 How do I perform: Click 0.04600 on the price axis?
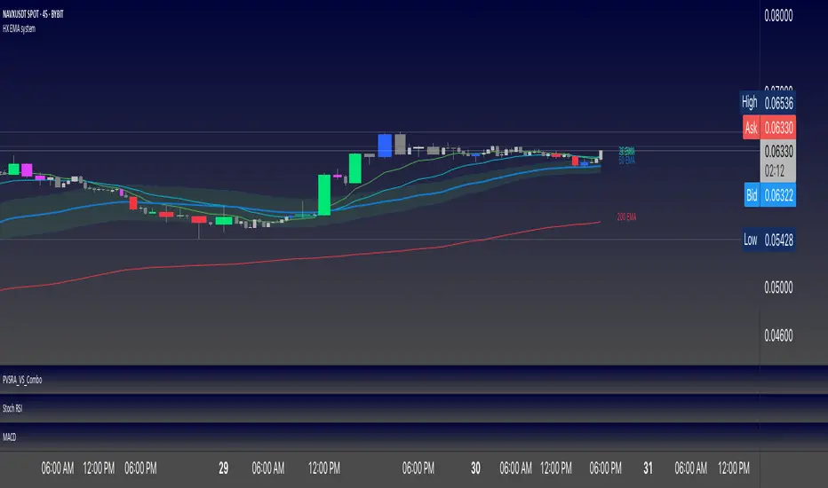tap(778, 335)
